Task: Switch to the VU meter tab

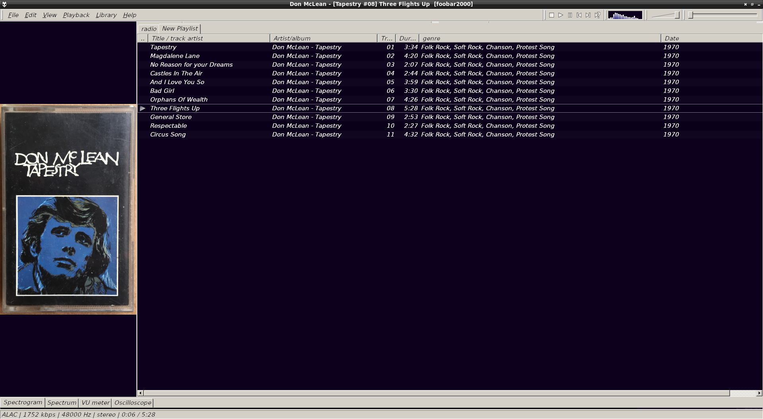Action: (95, 402)
